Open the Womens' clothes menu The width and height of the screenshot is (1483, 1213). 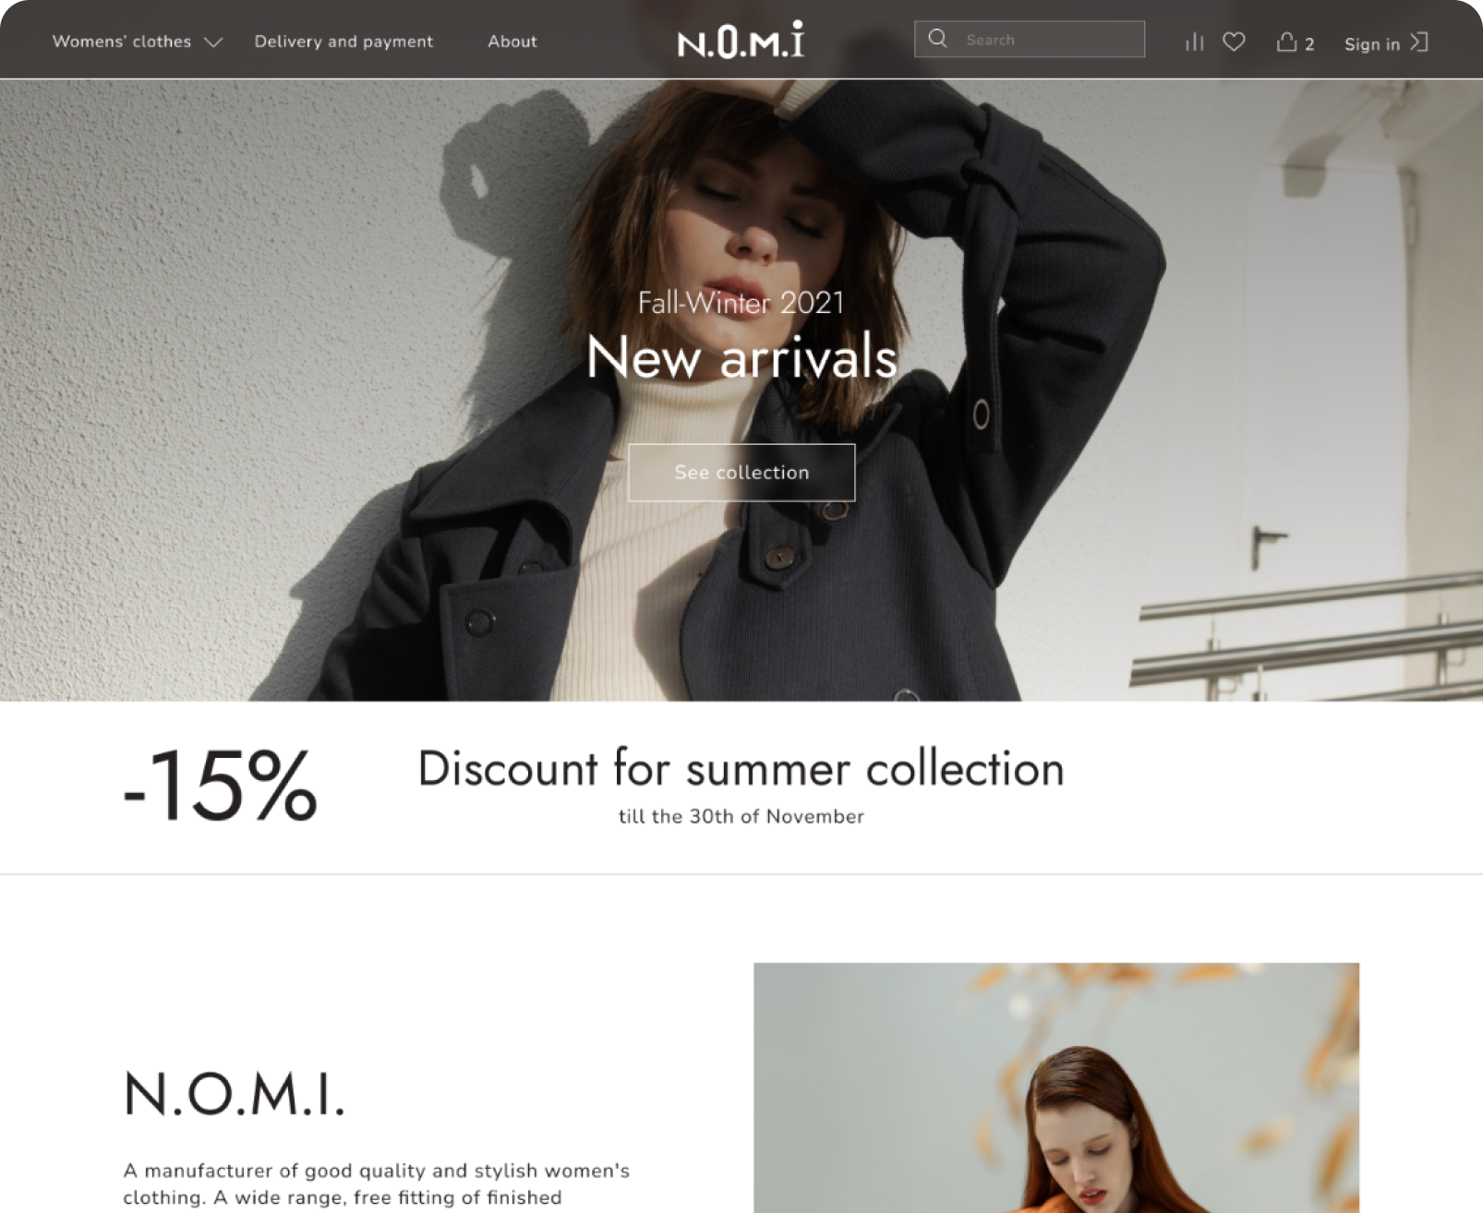pyautogui.click(x=122, y=42)
